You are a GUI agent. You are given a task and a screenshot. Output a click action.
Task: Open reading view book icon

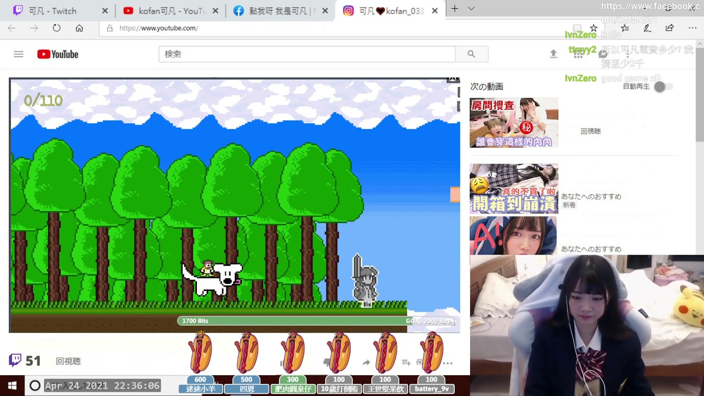pos(577,28)
